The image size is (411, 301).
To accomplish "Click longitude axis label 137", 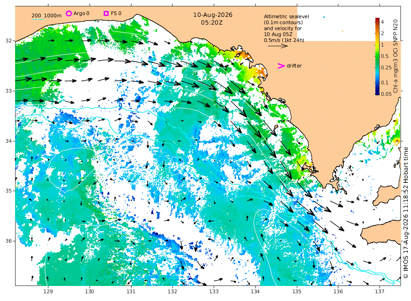I will (379, 291).
